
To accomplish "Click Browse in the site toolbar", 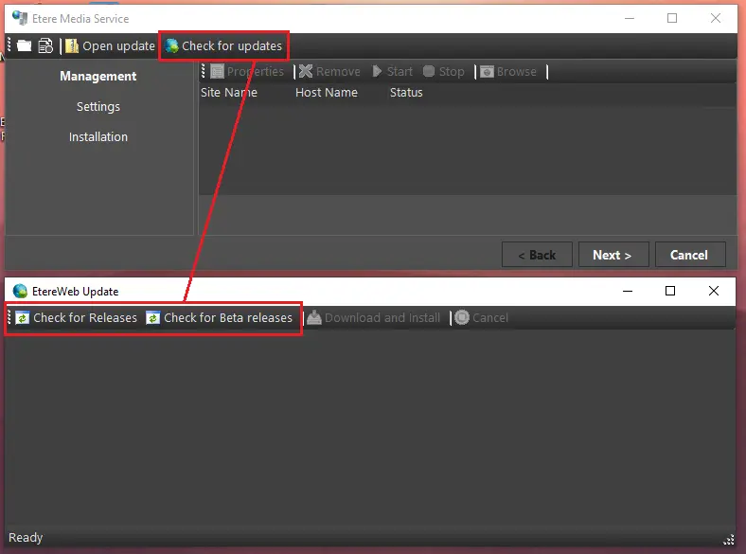I will point(507,72).
